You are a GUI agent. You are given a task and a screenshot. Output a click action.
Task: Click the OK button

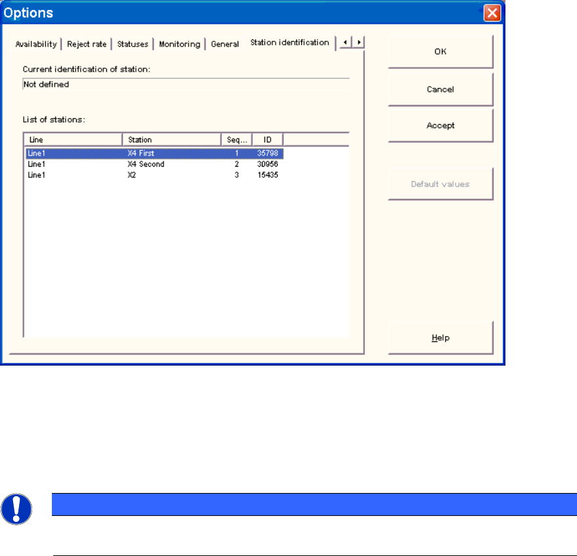[x=440, y=52]
